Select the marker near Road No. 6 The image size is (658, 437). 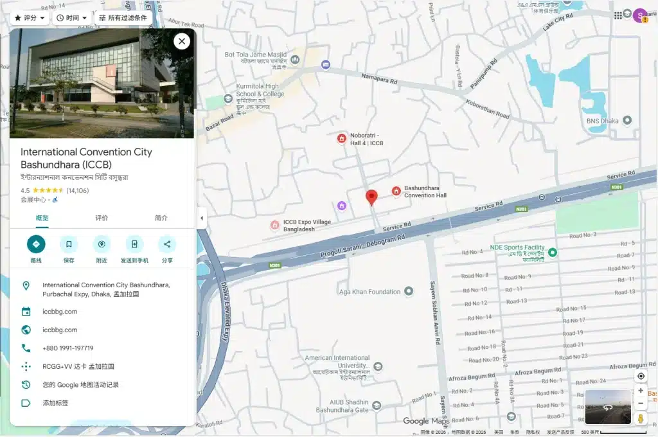[x=511, y=416]
